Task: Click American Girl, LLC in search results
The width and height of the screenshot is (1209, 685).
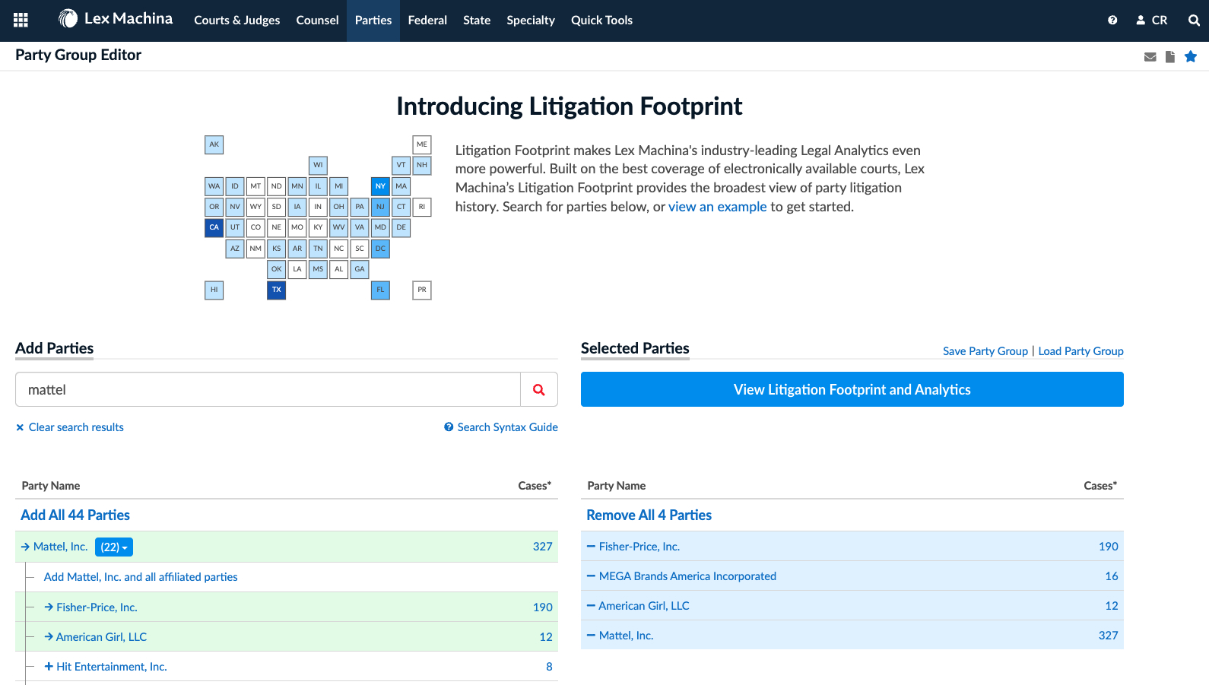Action: pos(101,637)
